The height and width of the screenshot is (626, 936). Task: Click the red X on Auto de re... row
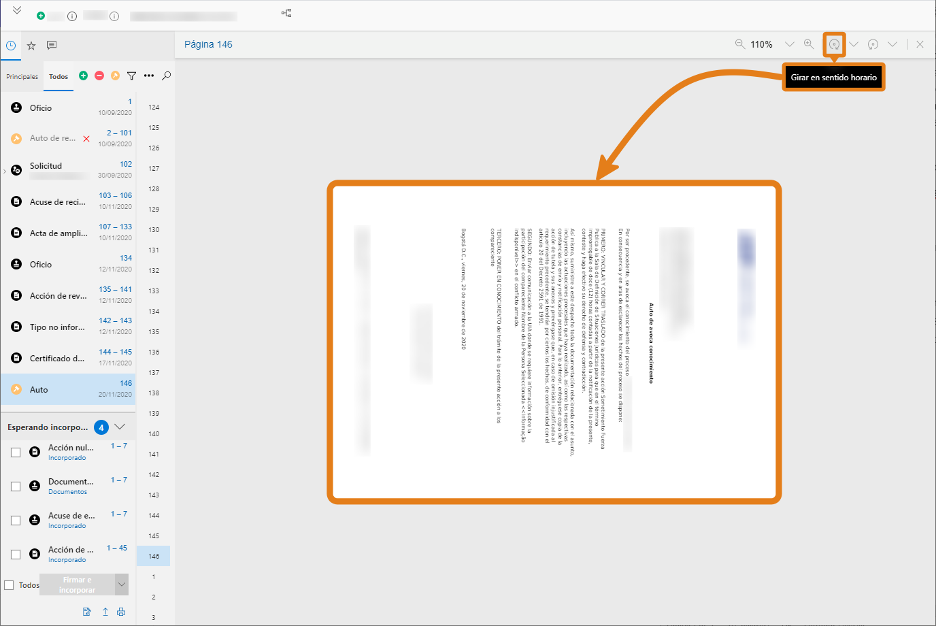86,139
